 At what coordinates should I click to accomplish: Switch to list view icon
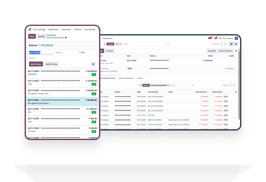(237, 44)
